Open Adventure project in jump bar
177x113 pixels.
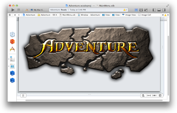click(x=29, y=15)
